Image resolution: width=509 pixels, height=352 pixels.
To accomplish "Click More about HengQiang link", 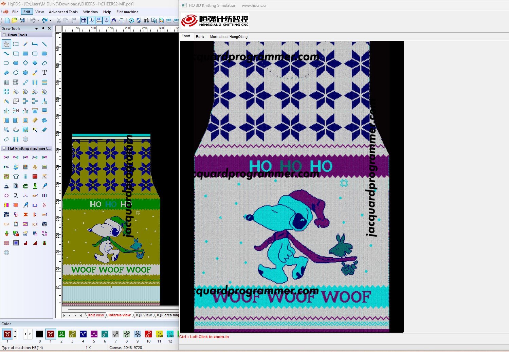I will coord(229,37).
